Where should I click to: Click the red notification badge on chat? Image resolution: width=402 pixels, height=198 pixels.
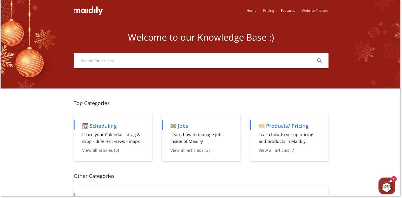coord(394,179)
